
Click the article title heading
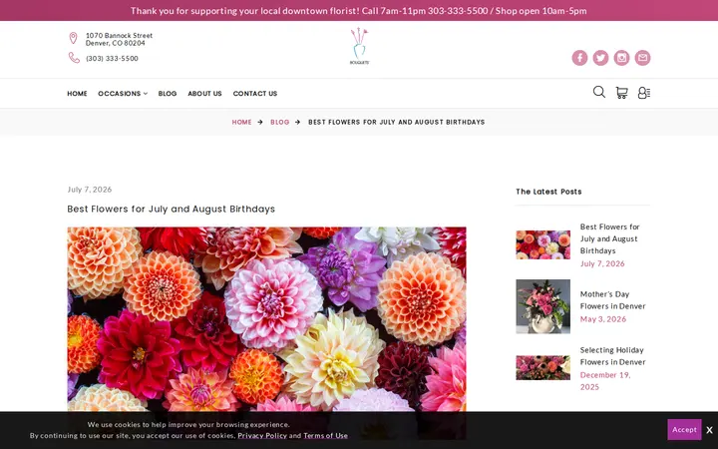172,209
